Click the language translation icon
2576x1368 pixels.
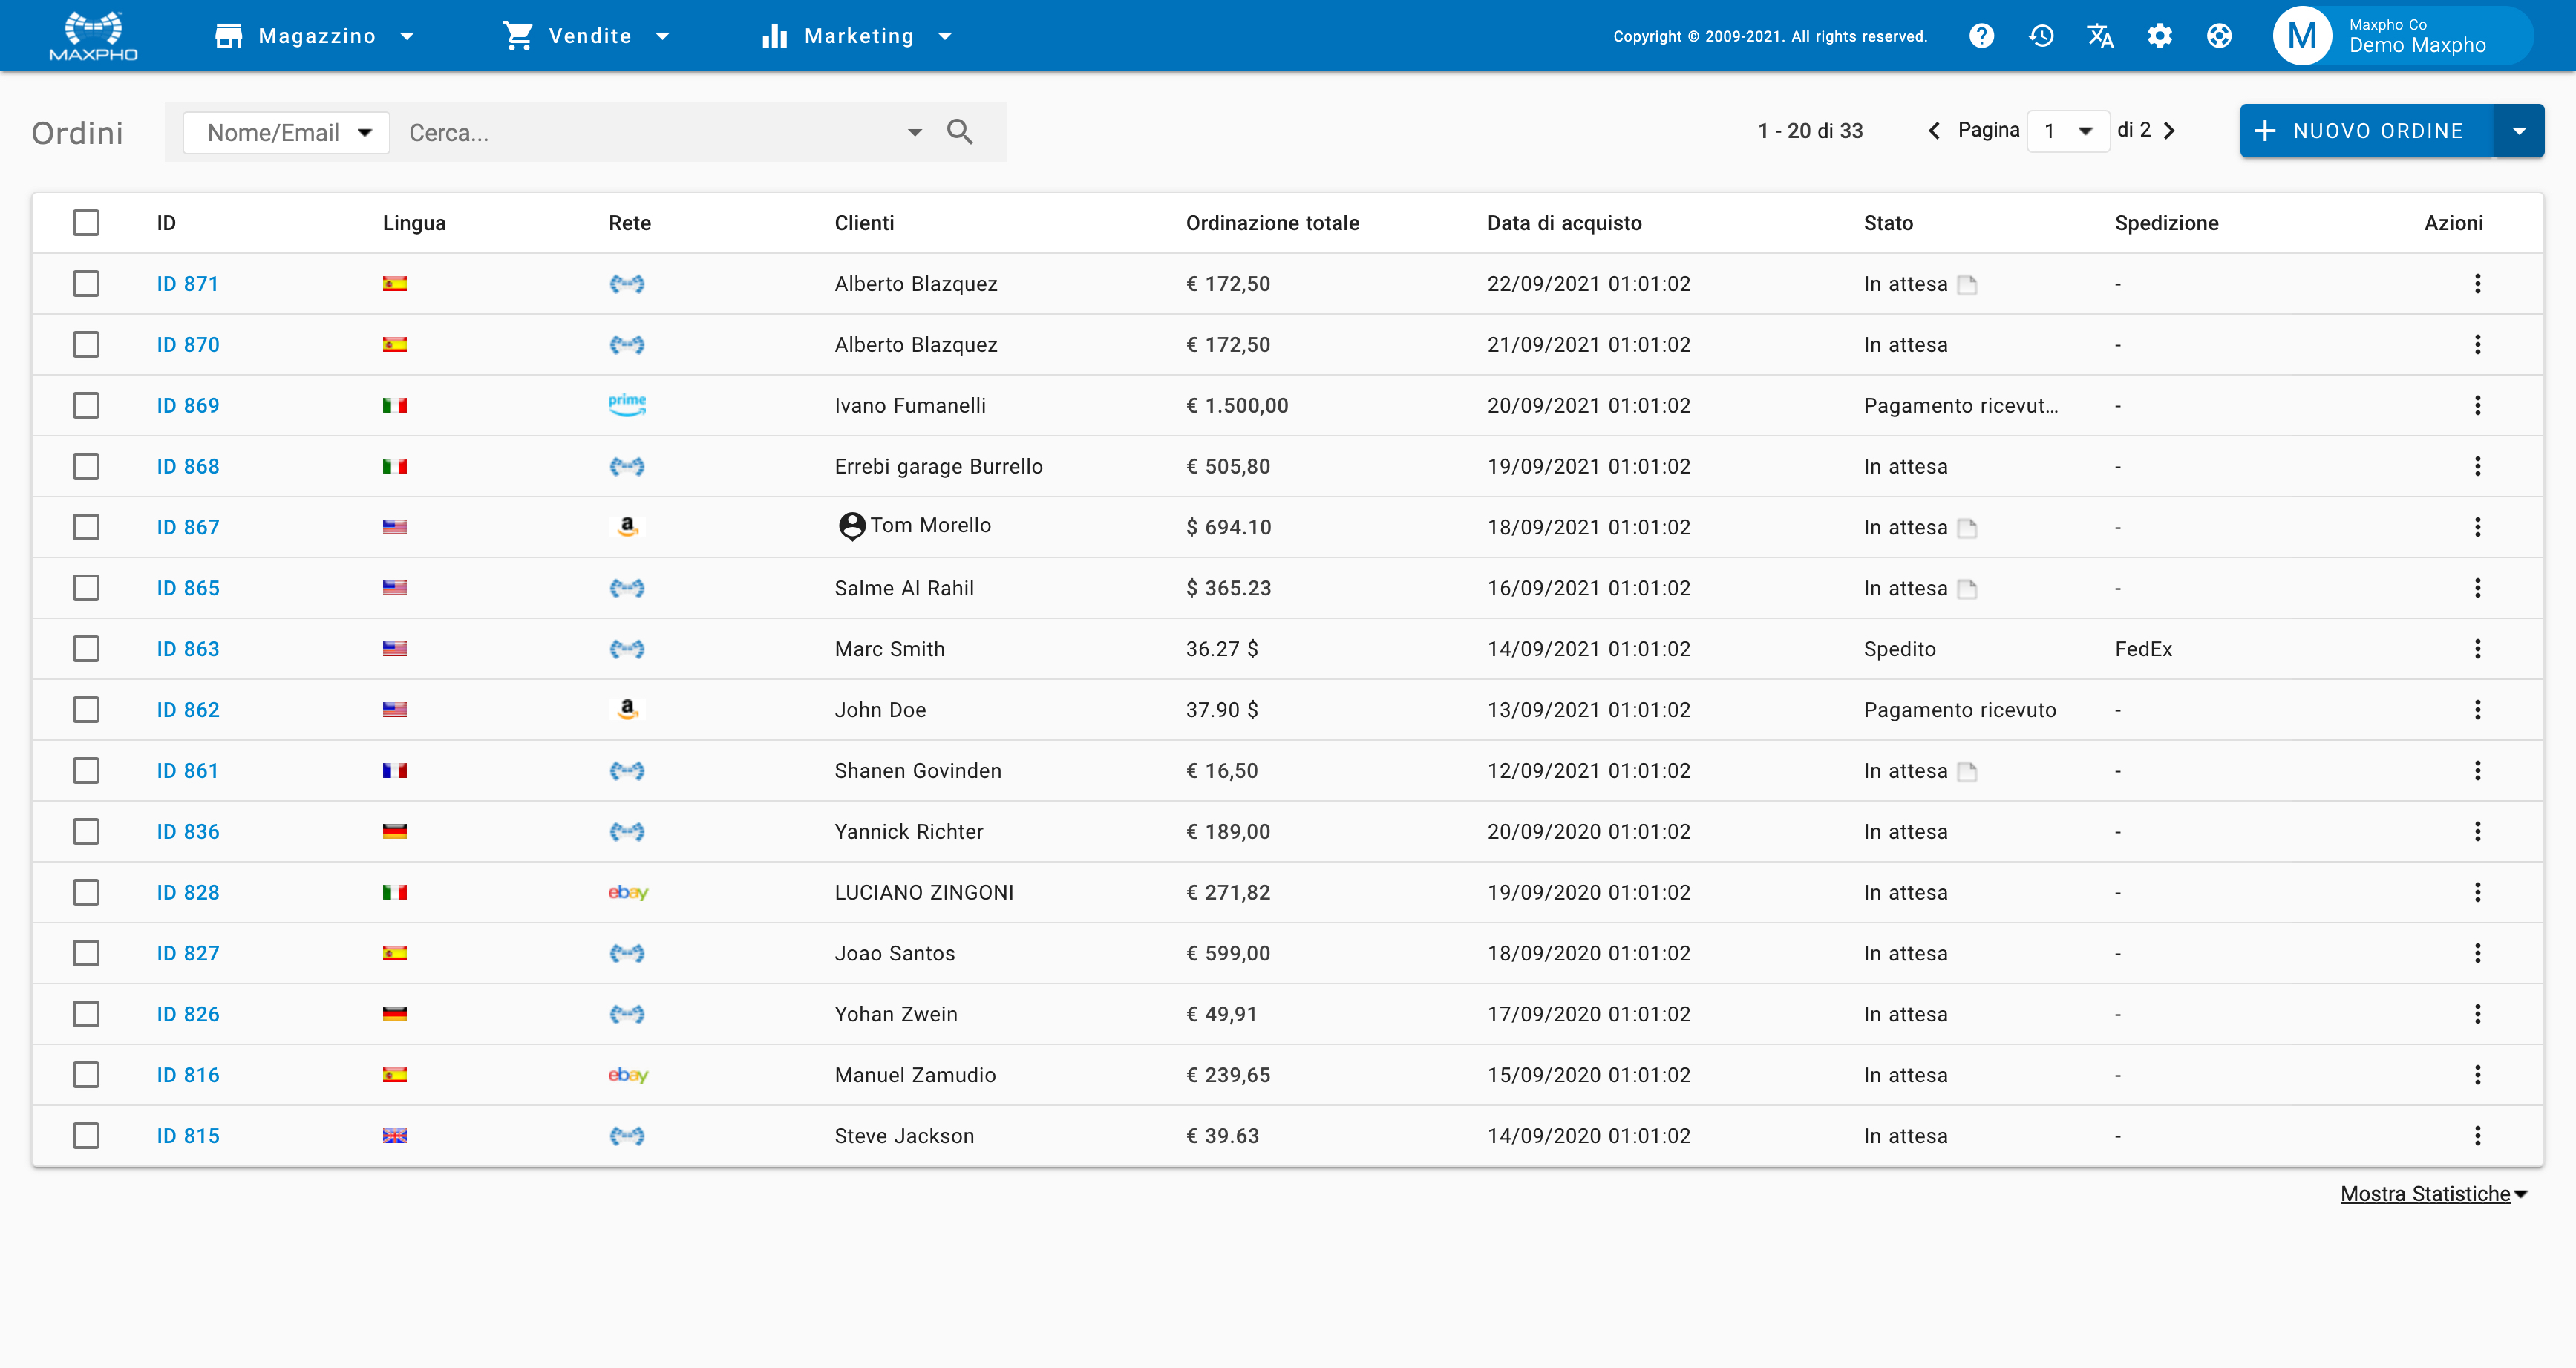click(x=2100, y=35)
